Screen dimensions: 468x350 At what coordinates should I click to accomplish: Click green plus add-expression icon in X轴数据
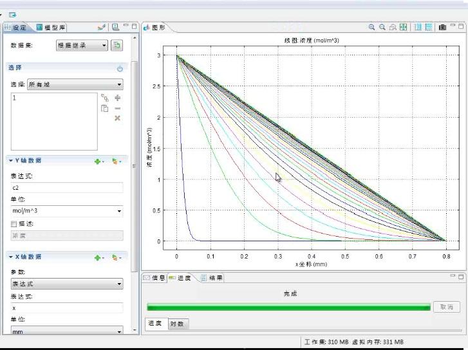click(x=98, y=257)
